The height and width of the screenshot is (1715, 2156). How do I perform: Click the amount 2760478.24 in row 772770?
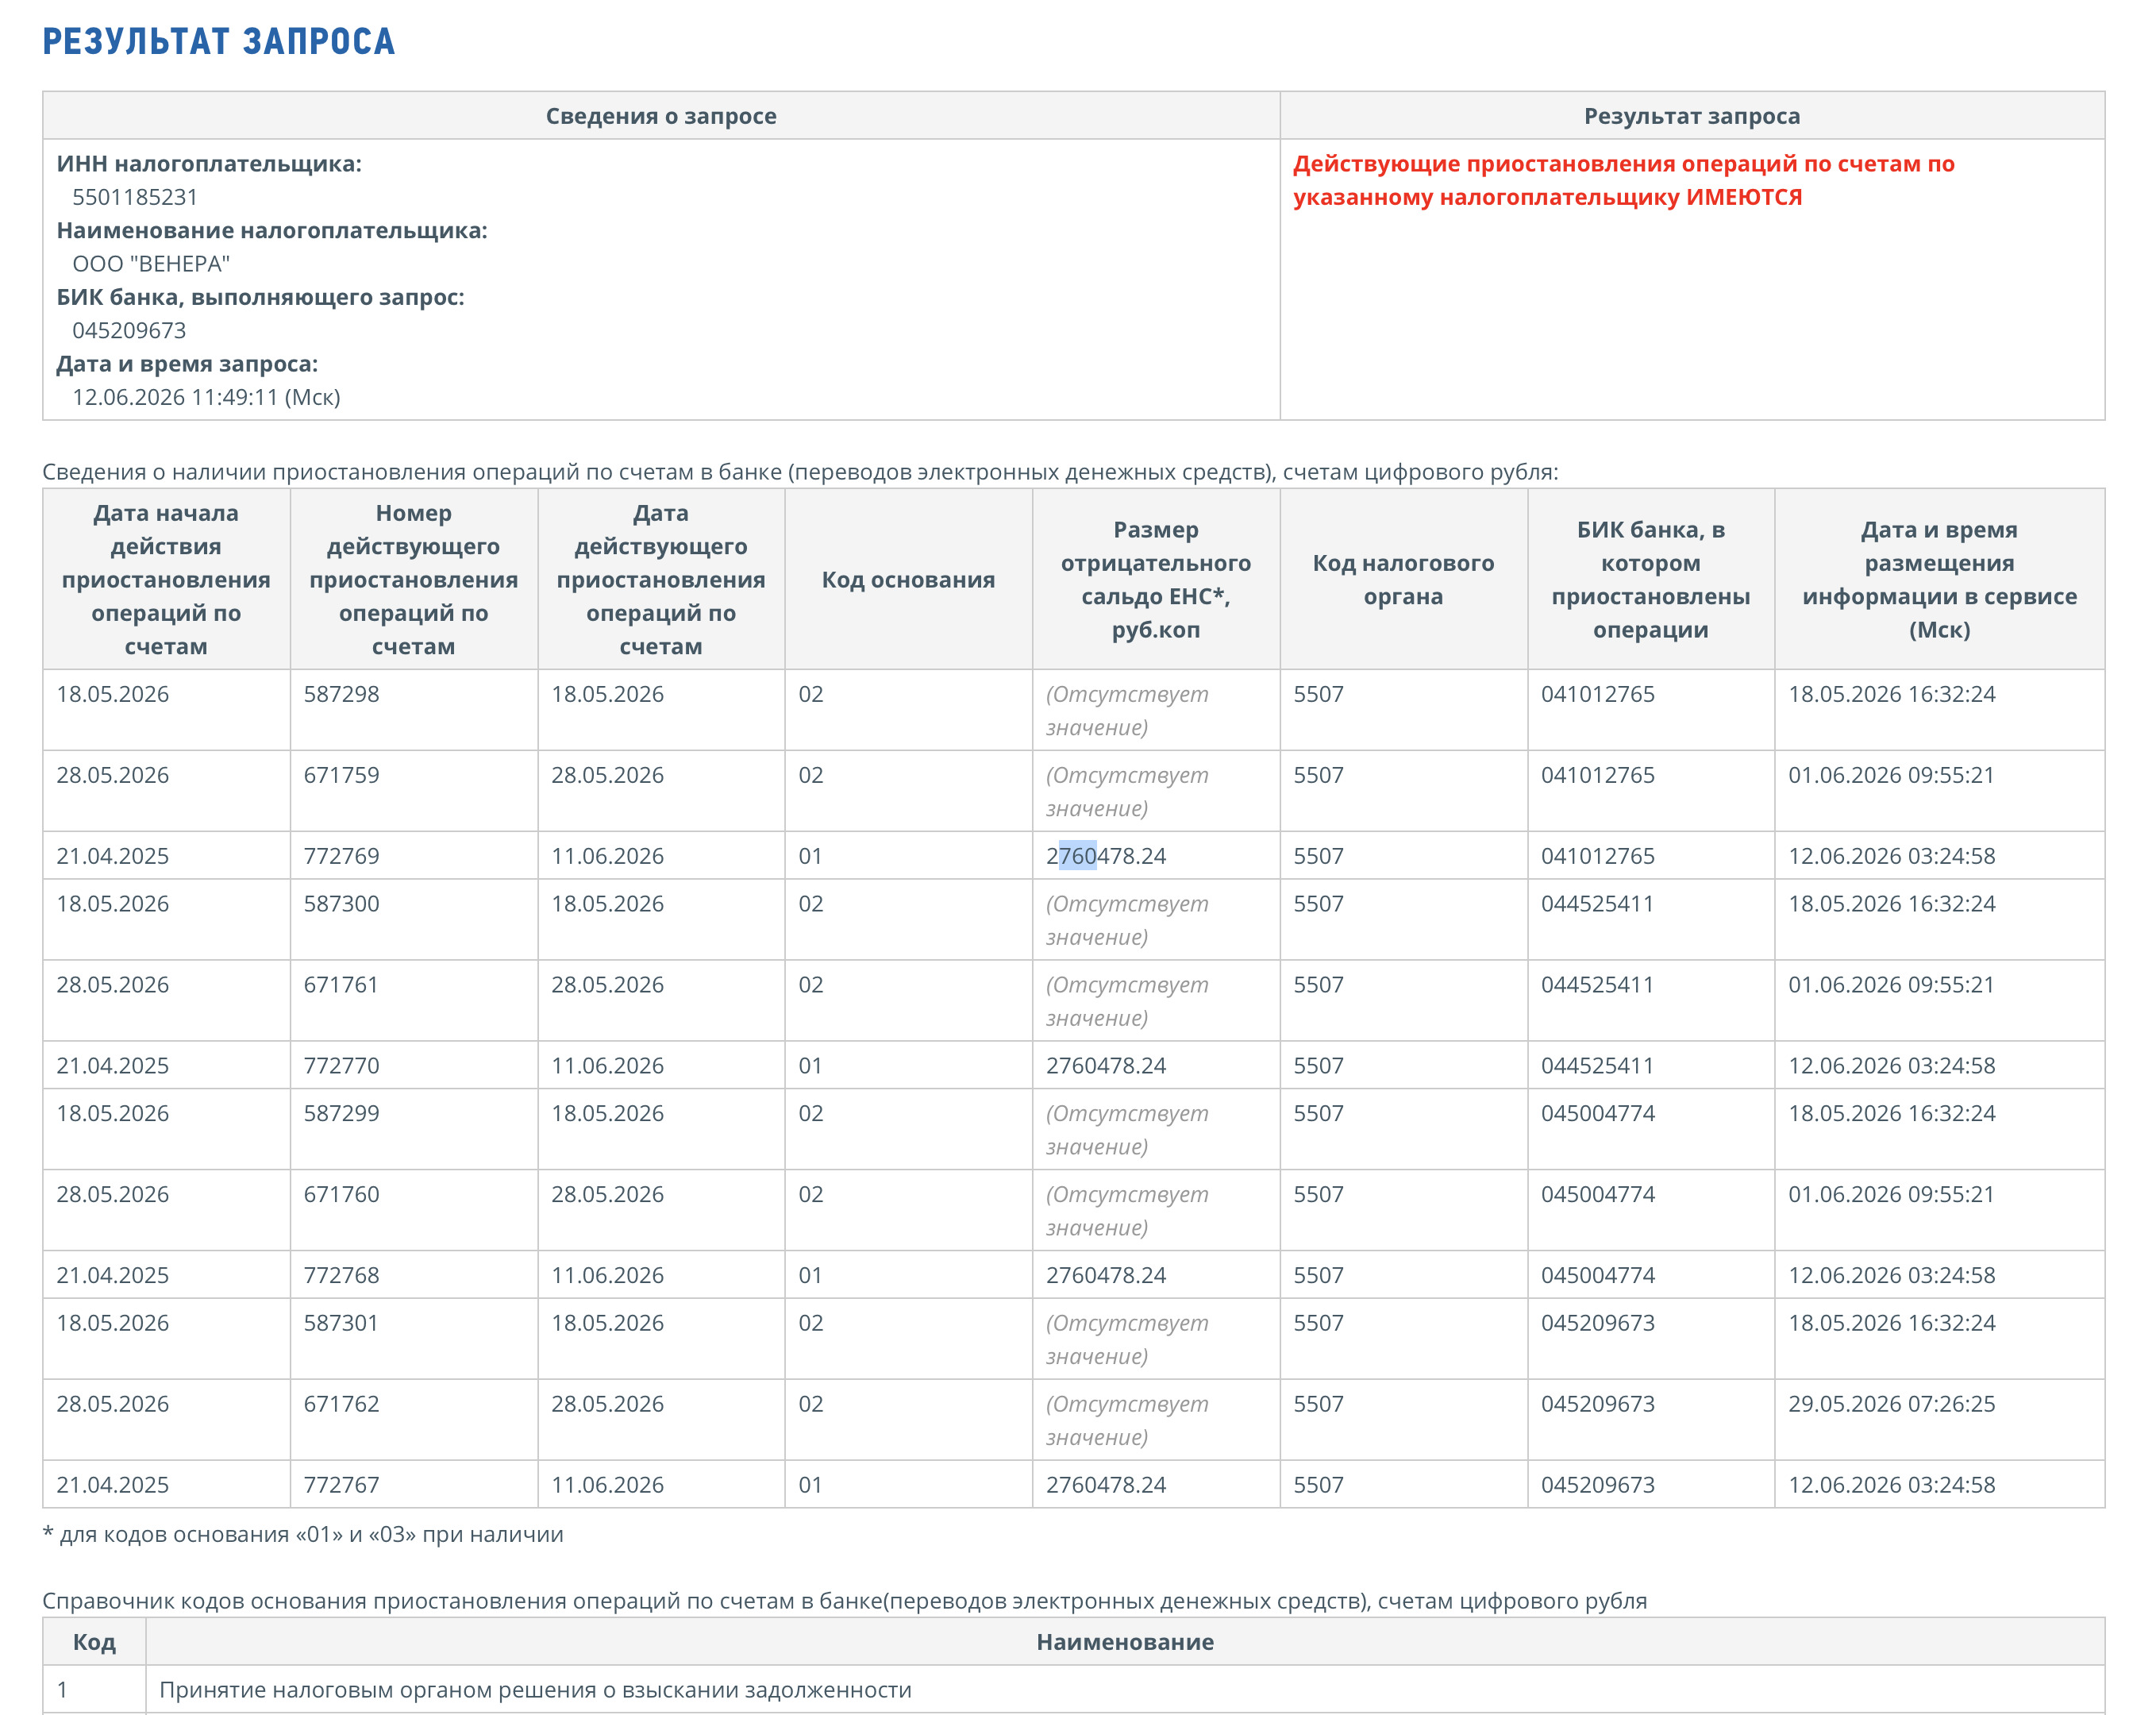point(1106,1066)
